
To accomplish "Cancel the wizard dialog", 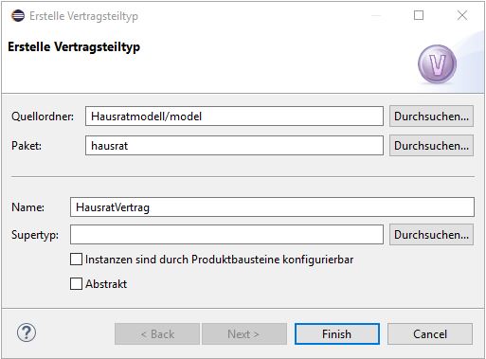I will (430, 333).
